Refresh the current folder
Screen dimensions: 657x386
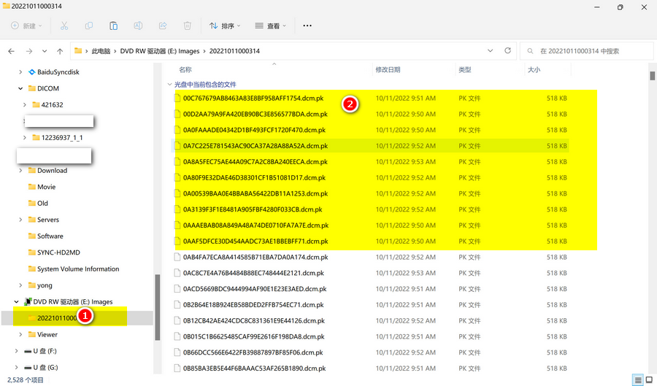[507, 50]
